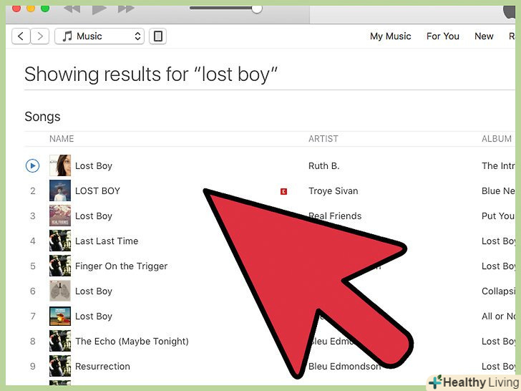Select song 3 Lost Boy title

coord(94,216)
